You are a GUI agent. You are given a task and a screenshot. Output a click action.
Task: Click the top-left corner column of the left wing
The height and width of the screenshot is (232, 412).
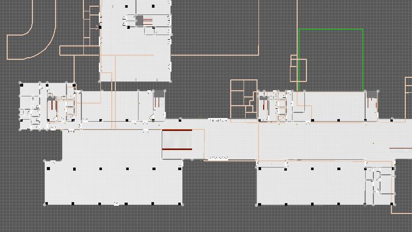(x=21, y=84)
